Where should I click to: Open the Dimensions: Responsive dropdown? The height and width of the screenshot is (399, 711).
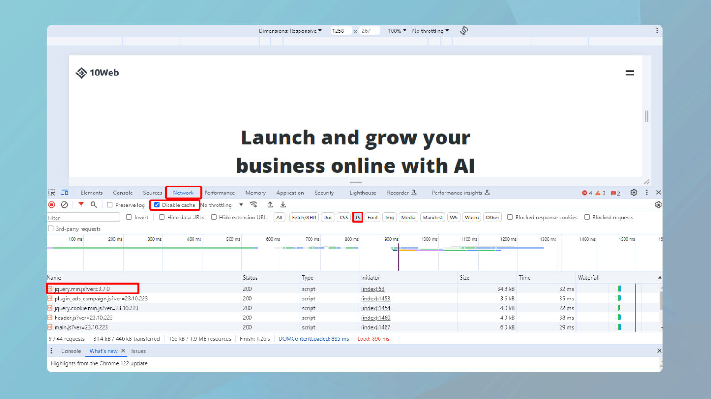(290, 31)
